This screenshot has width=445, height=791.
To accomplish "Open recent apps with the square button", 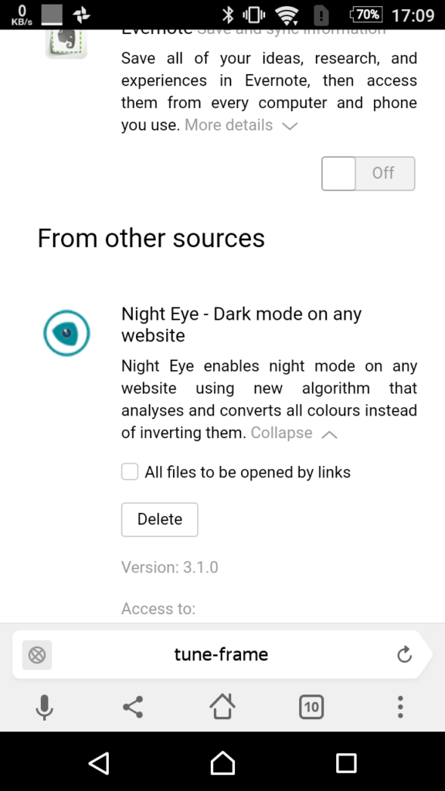I will 347,762.
